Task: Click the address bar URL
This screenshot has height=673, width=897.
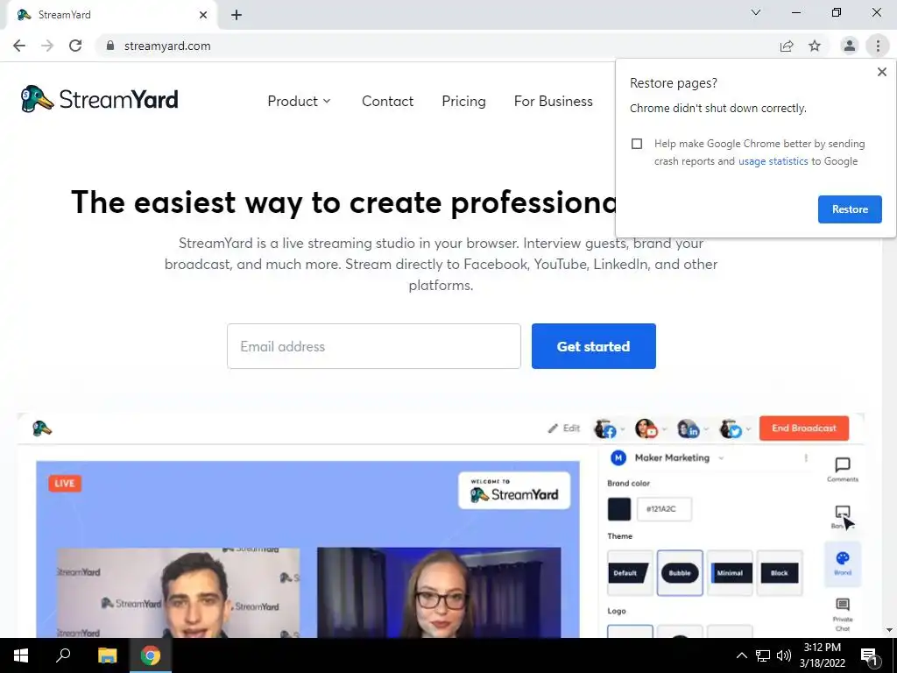Action: (x=167, y=46)
